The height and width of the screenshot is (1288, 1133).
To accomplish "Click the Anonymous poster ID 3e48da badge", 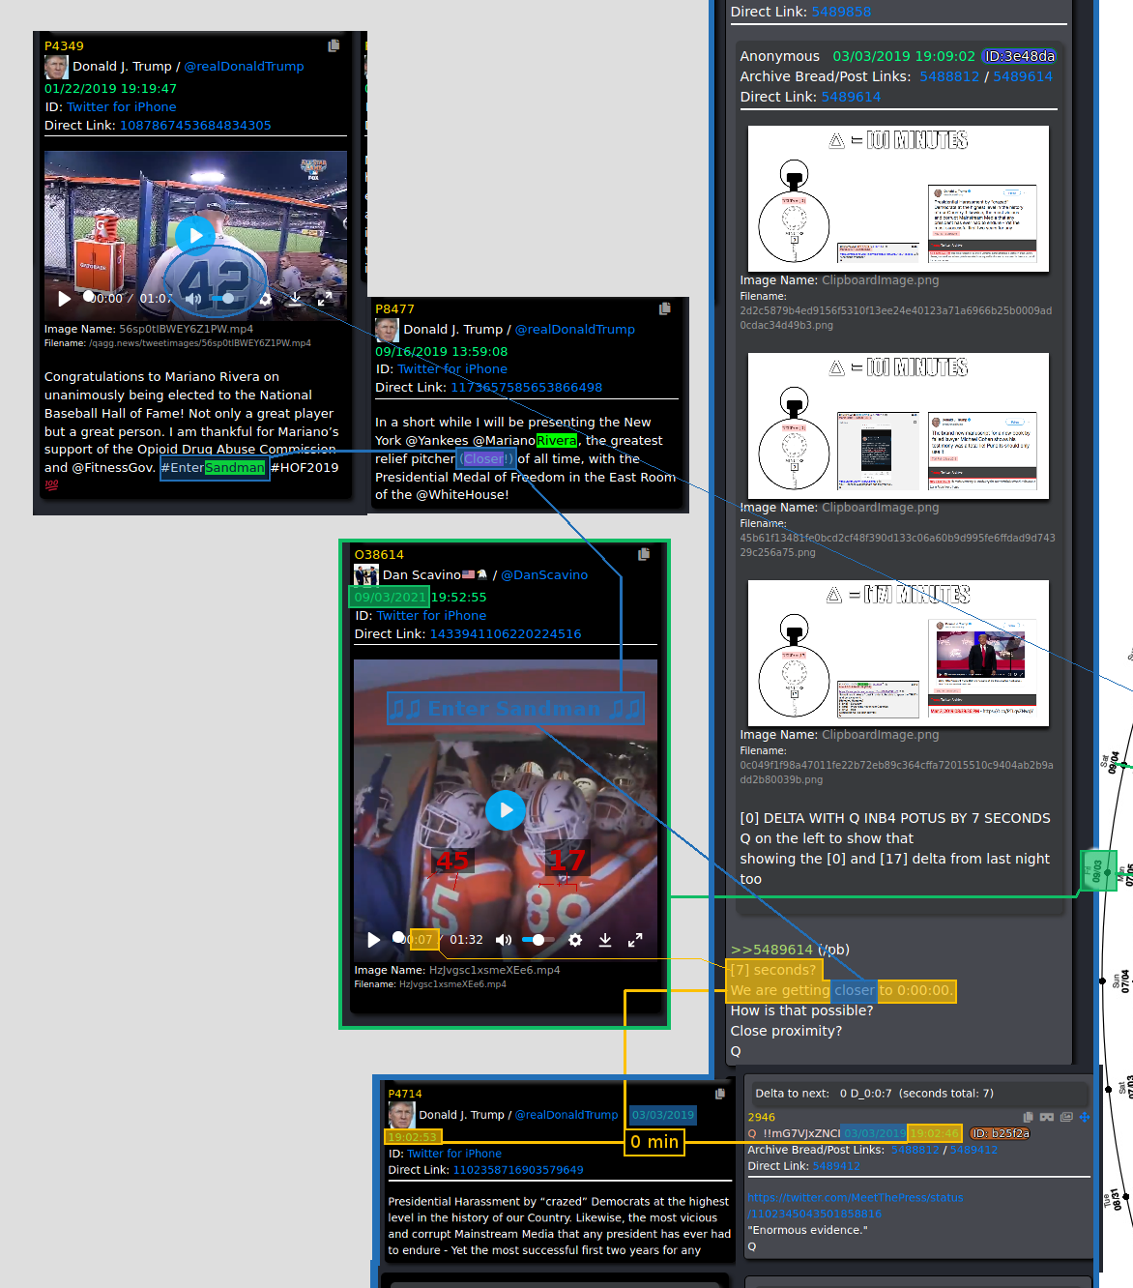I will (1019, 56).
